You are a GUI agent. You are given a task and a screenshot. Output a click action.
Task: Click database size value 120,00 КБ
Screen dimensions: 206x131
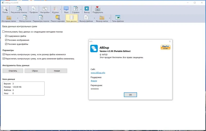[x=17, y=87]
